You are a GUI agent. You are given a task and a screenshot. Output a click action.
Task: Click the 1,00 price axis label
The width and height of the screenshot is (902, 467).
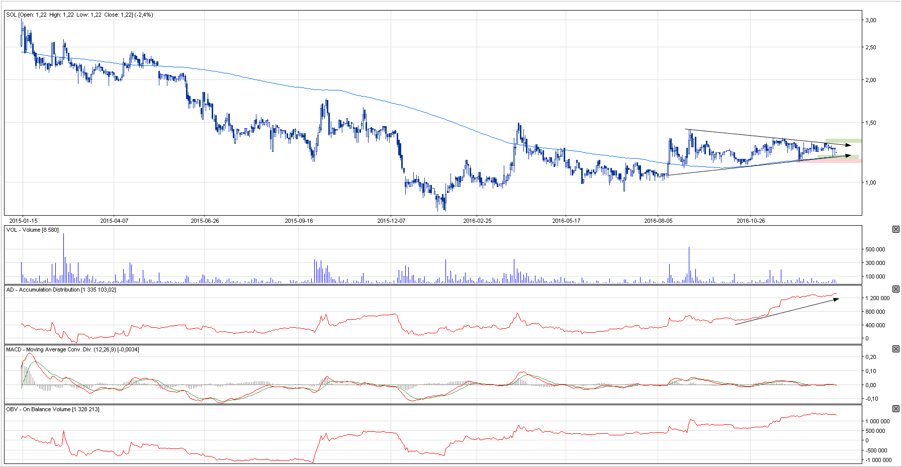click(x=870, y=182)
